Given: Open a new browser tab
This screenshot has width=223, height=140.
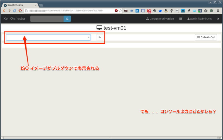Looking at the screenshot, I should 41,5.
